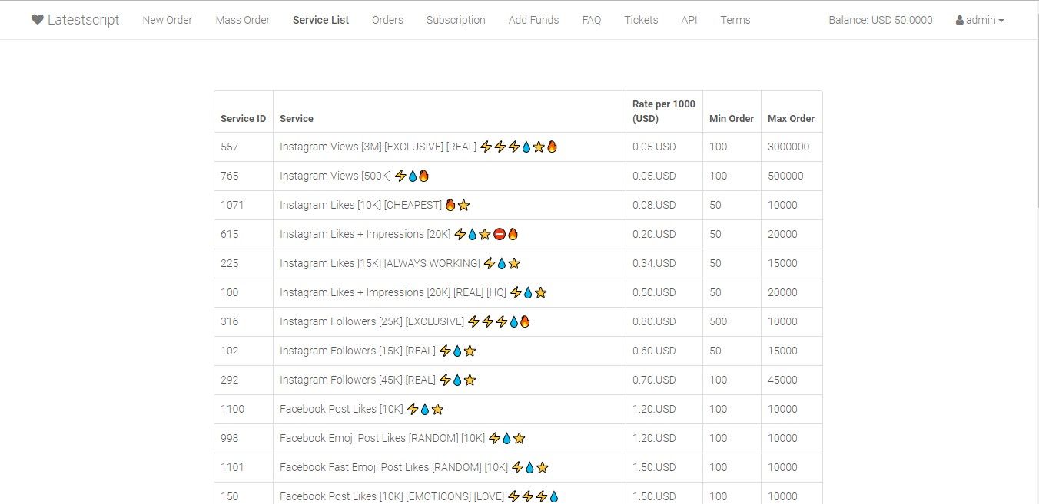The height and width of the screenshot is (504, 1039).
Task: Click Instagram Likes [15K] [ALWAYS WORKING] text
Action: tap(380, 263)
